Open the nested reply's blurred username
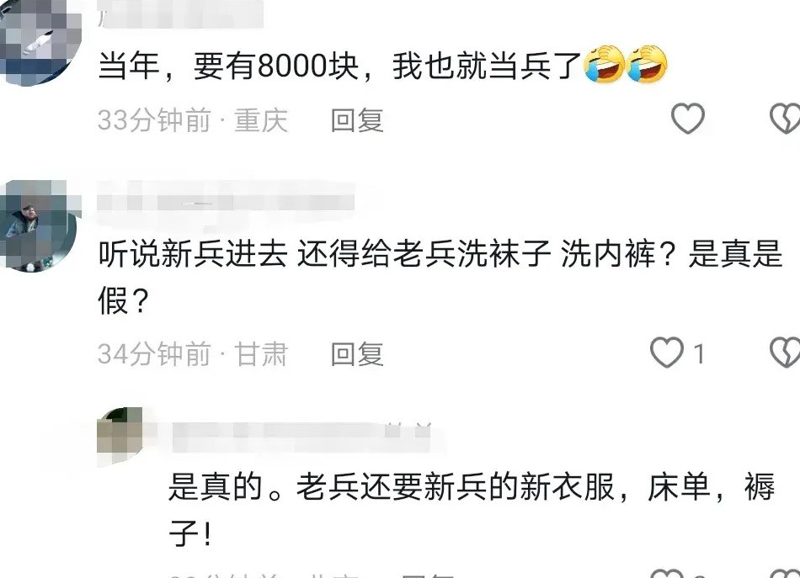 pyautogui.click(x=302, y=437)
